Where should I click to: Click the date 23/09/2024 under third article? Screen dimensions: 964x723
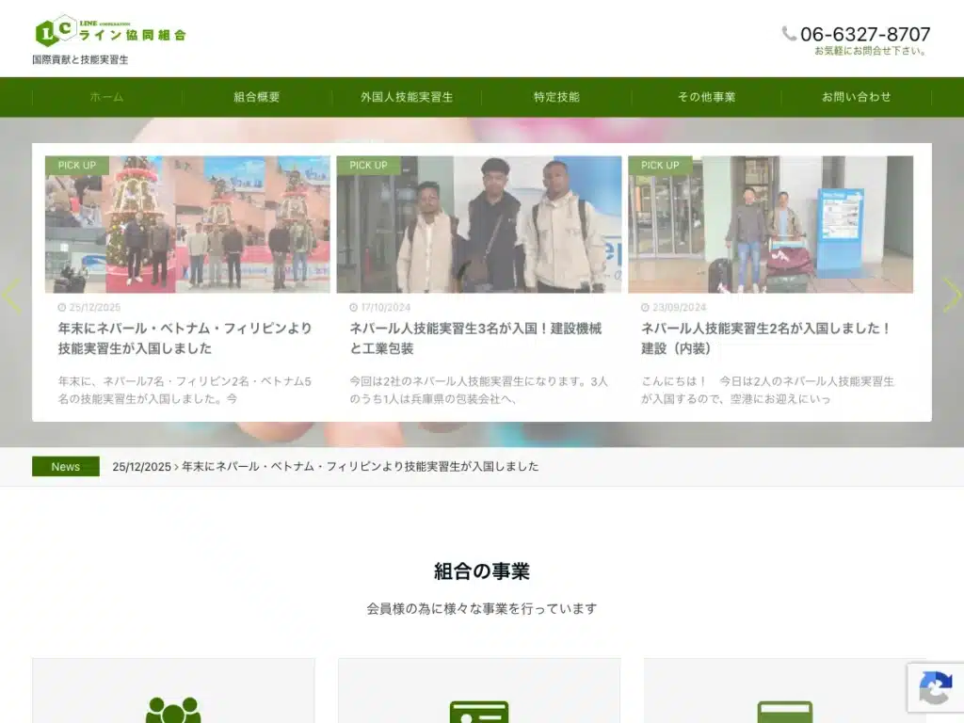coord(680,308)
